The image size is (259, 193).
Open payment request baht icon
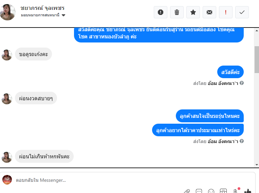(236, 191)
